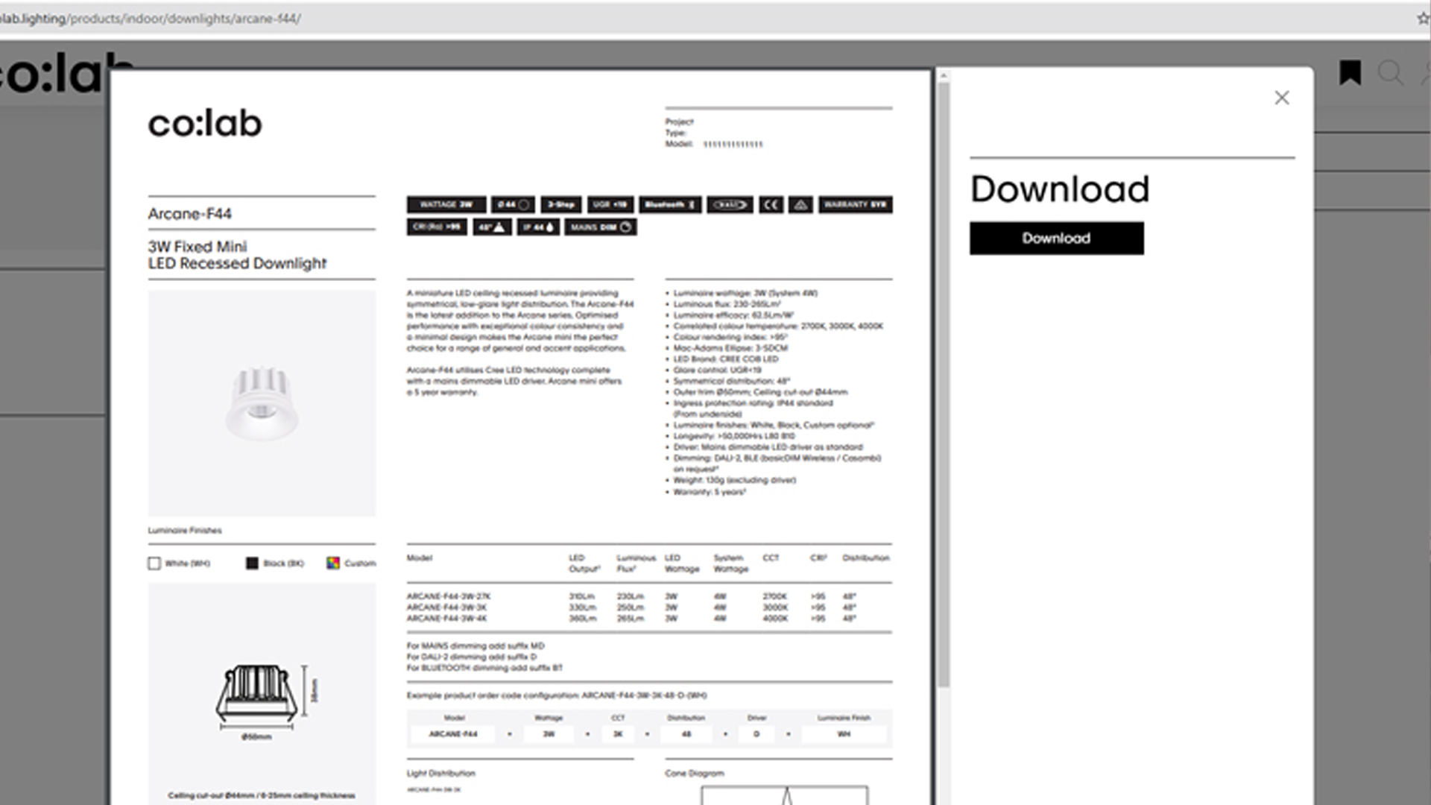Click the WATTAGE 3W badge
Screen dimensions: 1431x805
click(446, 204)
